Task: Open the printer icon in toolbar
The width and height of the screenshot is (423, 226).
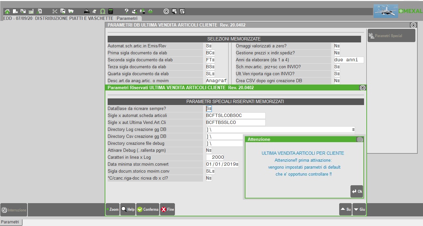Action: tap(87, 11)
